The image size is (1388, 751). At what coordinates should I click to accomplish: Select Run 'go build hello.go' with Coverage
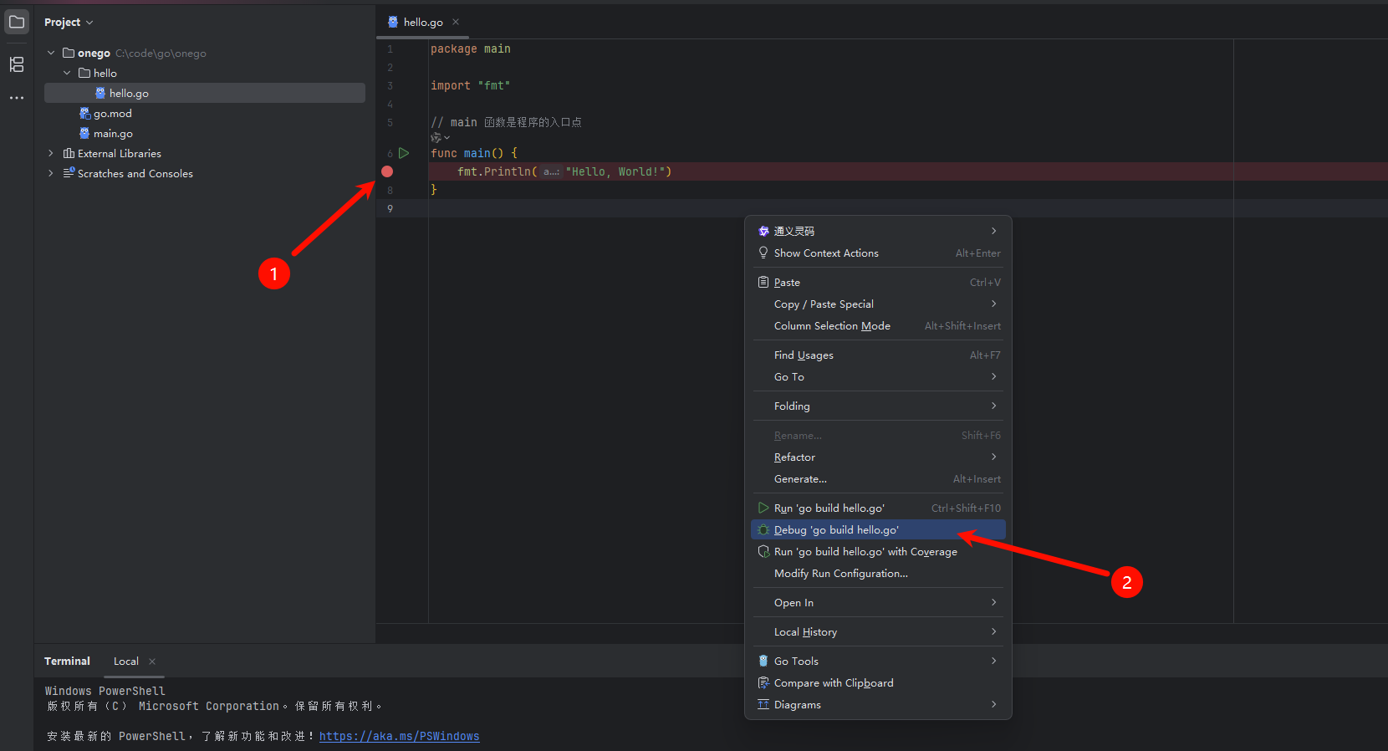[865, 552]
